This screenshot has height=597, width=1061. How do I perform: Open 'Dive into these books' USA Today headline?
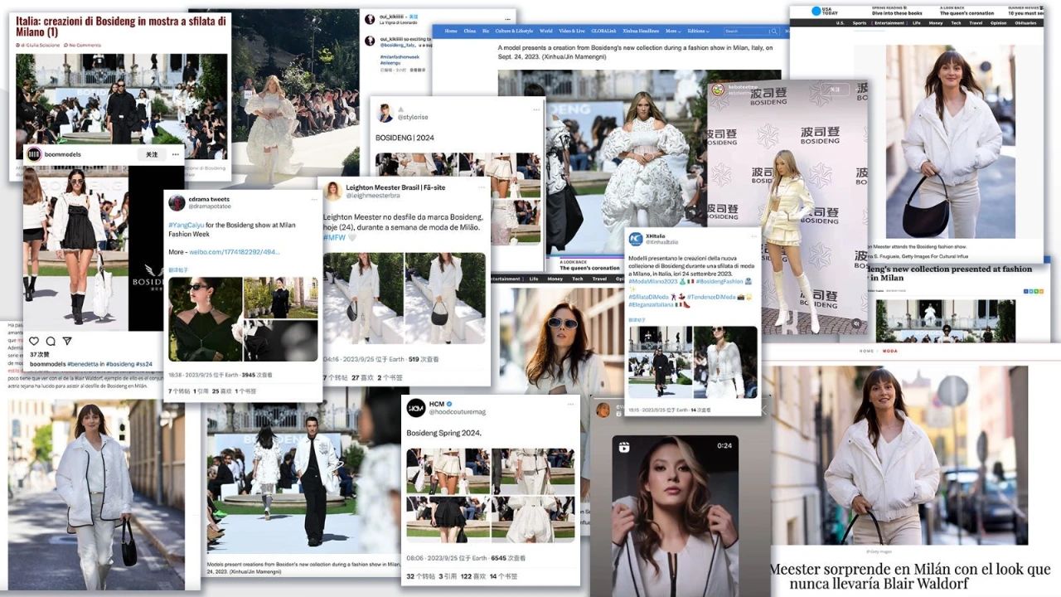point(897,13)
